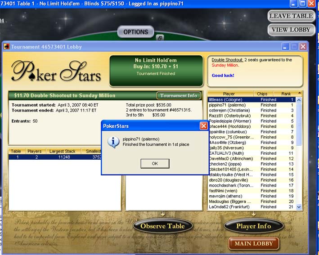This screenshot has width=319, height=255.
Task: Click the PokerStars icon in the lobby title bar
Action: click(x=7, y=47)
